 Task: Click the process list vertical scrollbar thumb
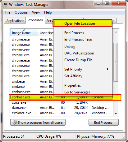click(116, 62)
